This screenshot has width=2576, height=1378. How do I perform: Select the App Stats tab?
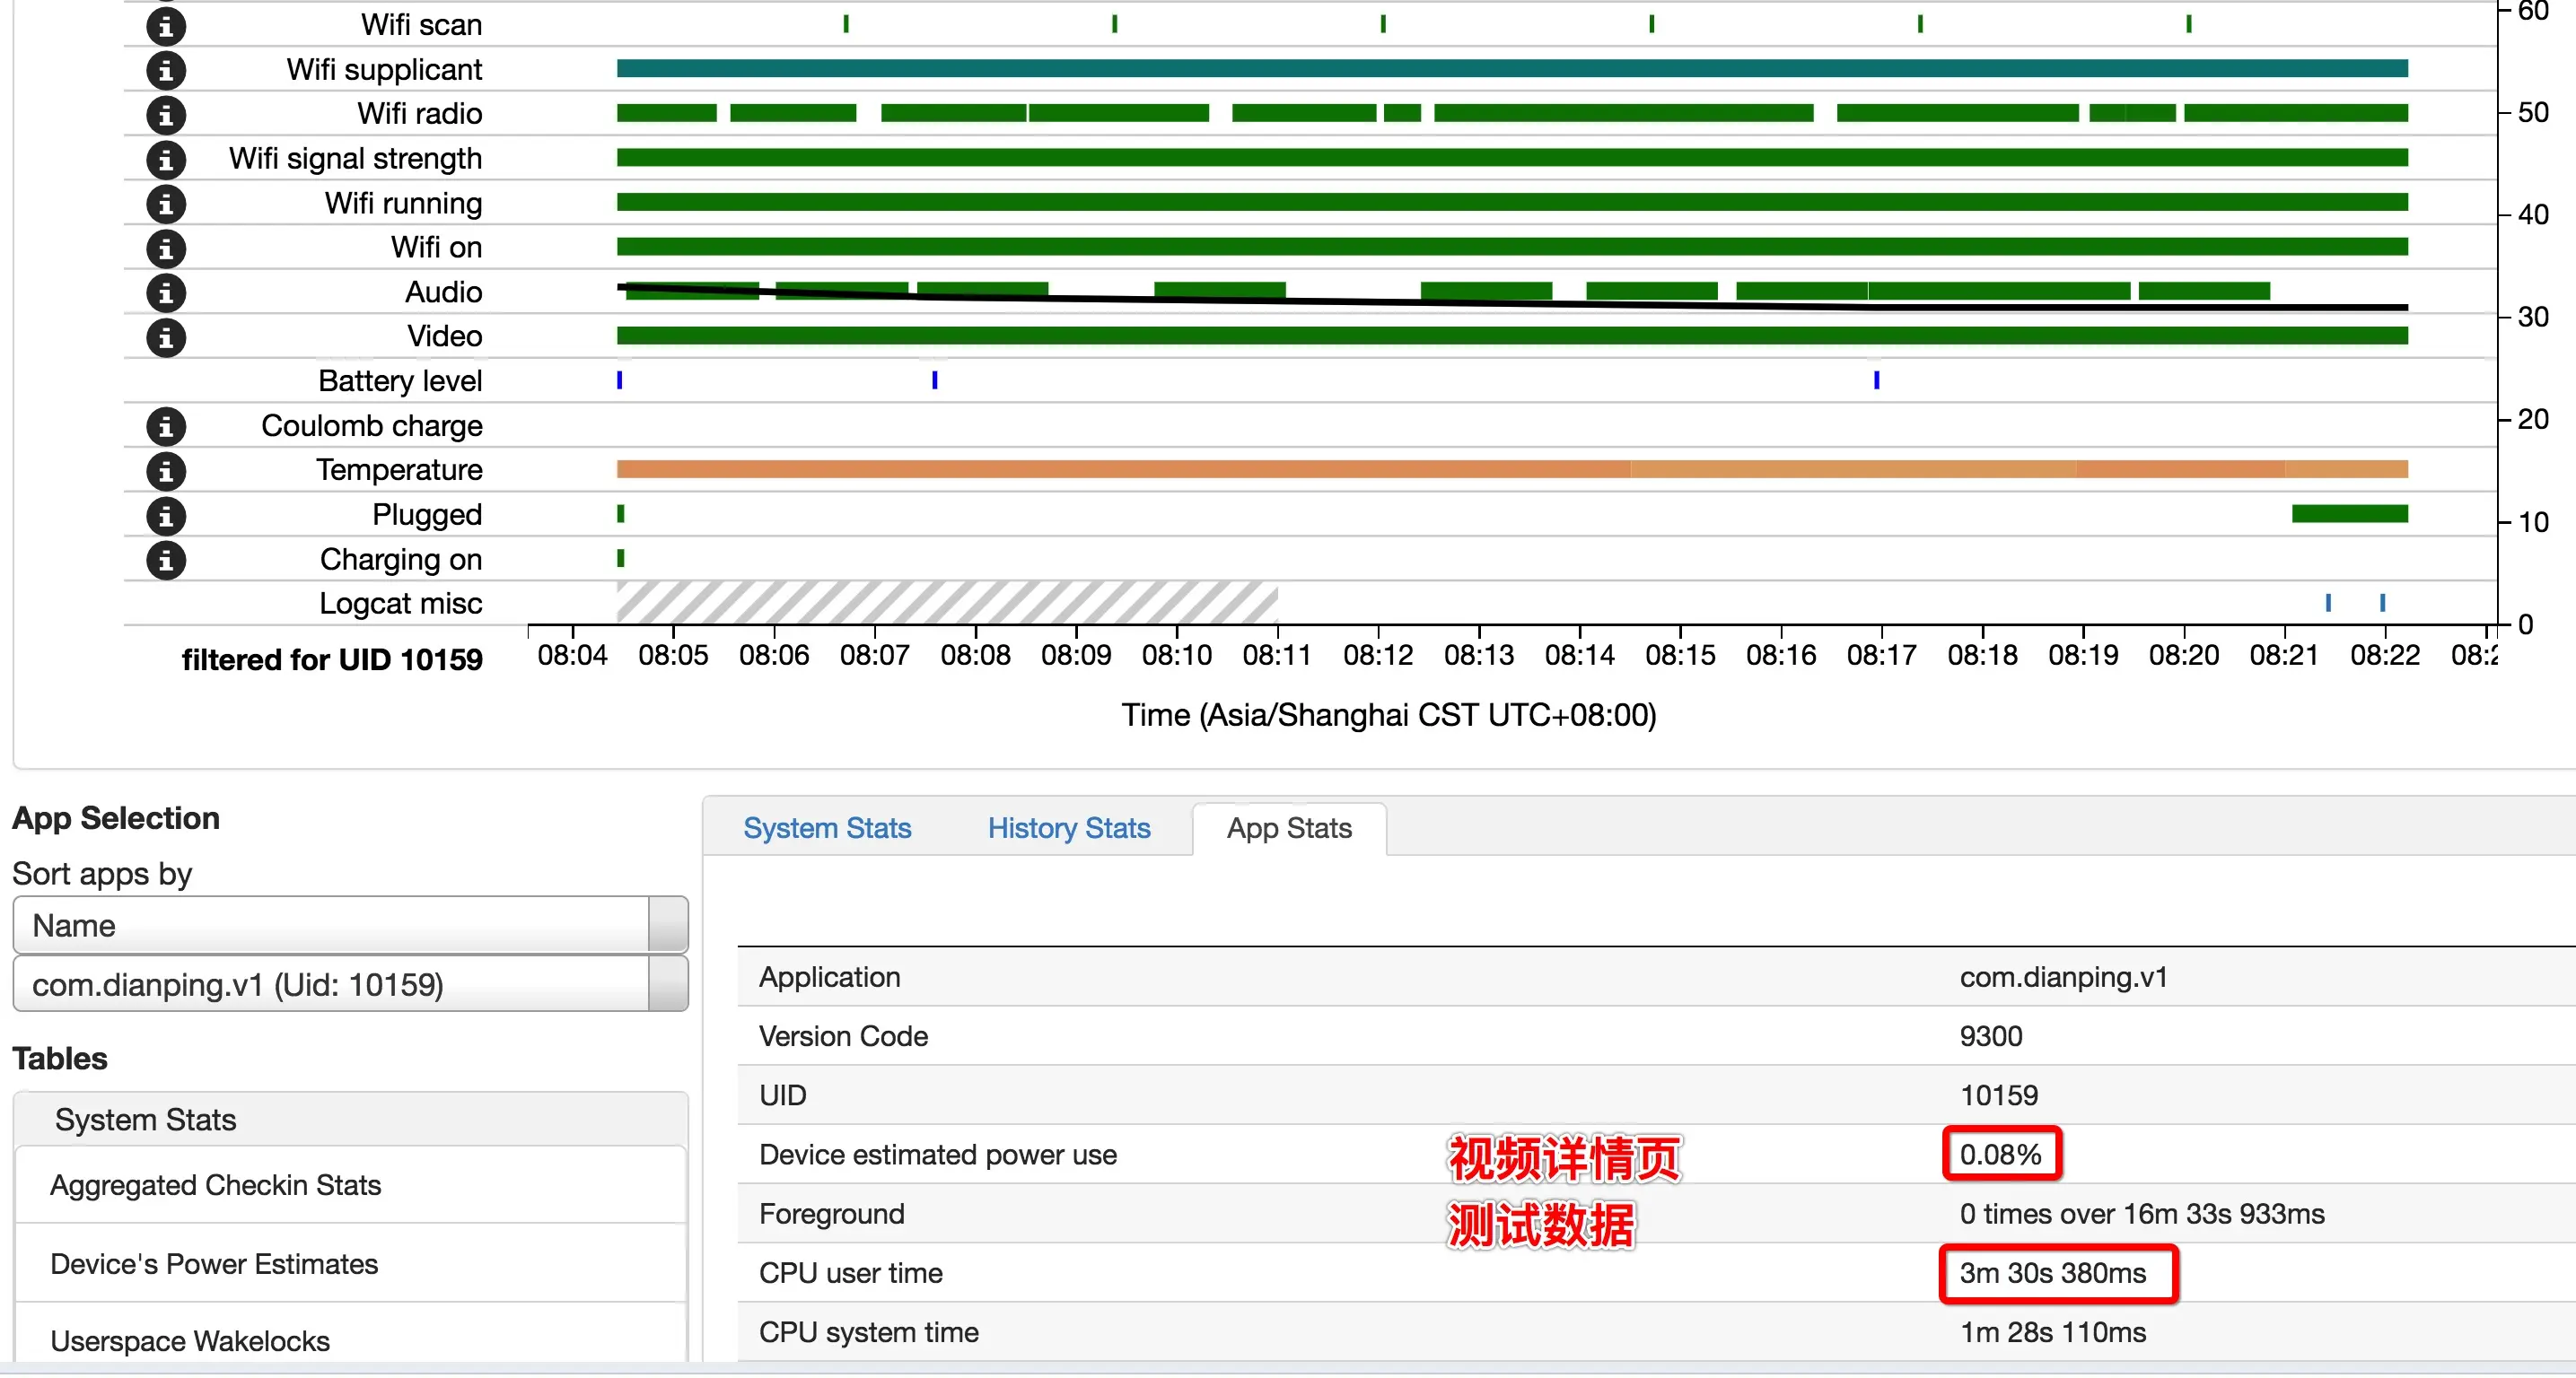pos(1288,828)
